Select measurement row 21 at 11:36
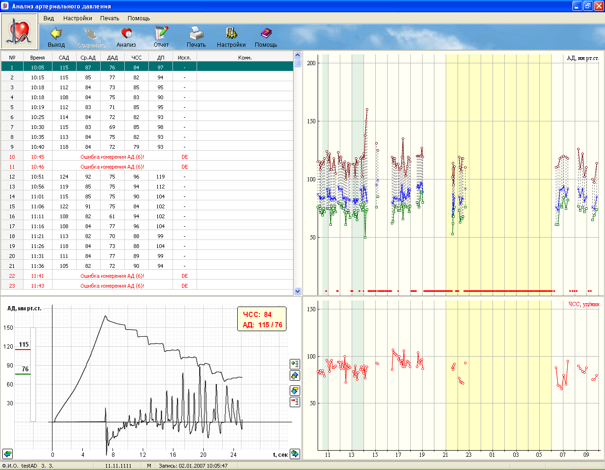Image resolution: width=605 pixels, height=470 pixels. [x=147, y=266]
